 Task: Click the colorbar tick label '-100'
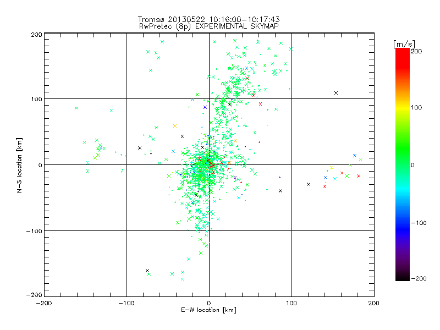pyautogui.click(x=419, y=223)
